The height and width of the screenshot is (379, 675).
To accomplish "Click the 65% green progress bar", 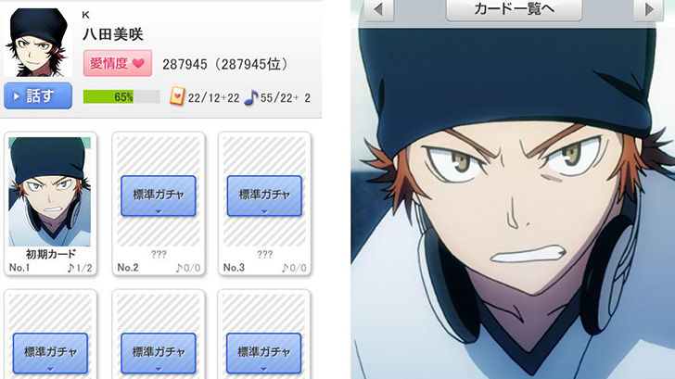I will coord(121,96).
